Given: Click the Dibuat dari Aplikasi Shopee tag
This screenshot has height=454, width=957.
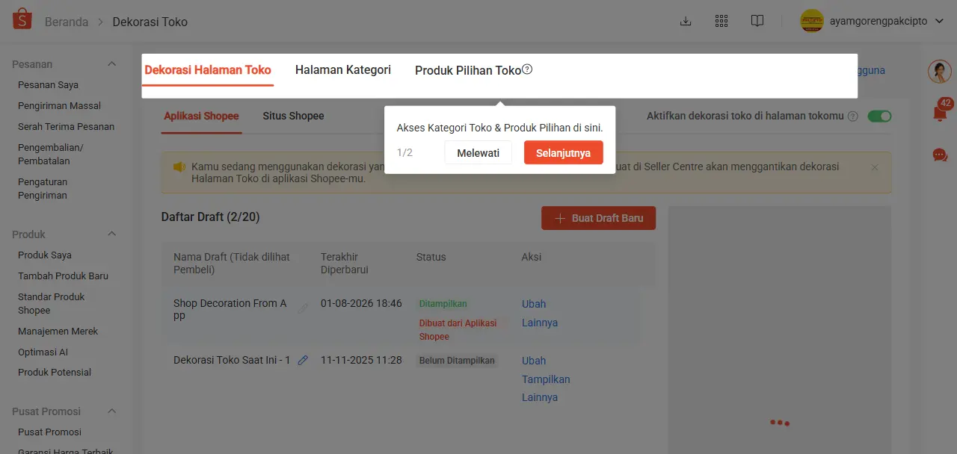Looking at the screenshot, I should point(458,330).
